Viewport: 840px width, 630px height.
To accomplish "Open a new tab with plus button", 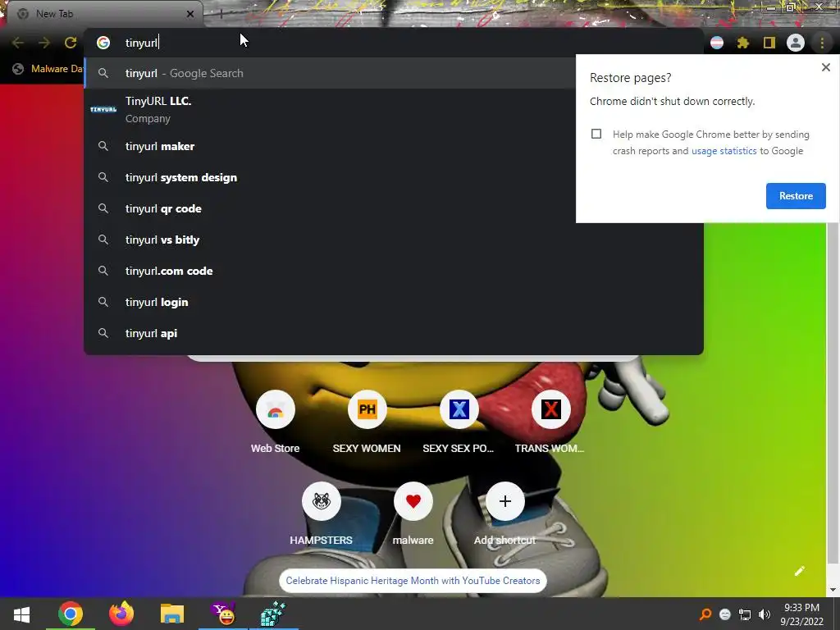I will tap(221, 14).
